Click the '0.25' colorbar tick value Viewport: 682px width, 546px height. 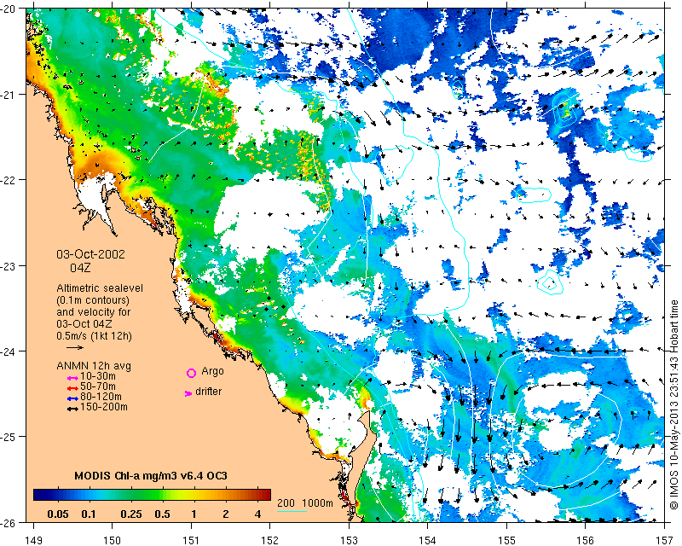(x=131, y=514)
